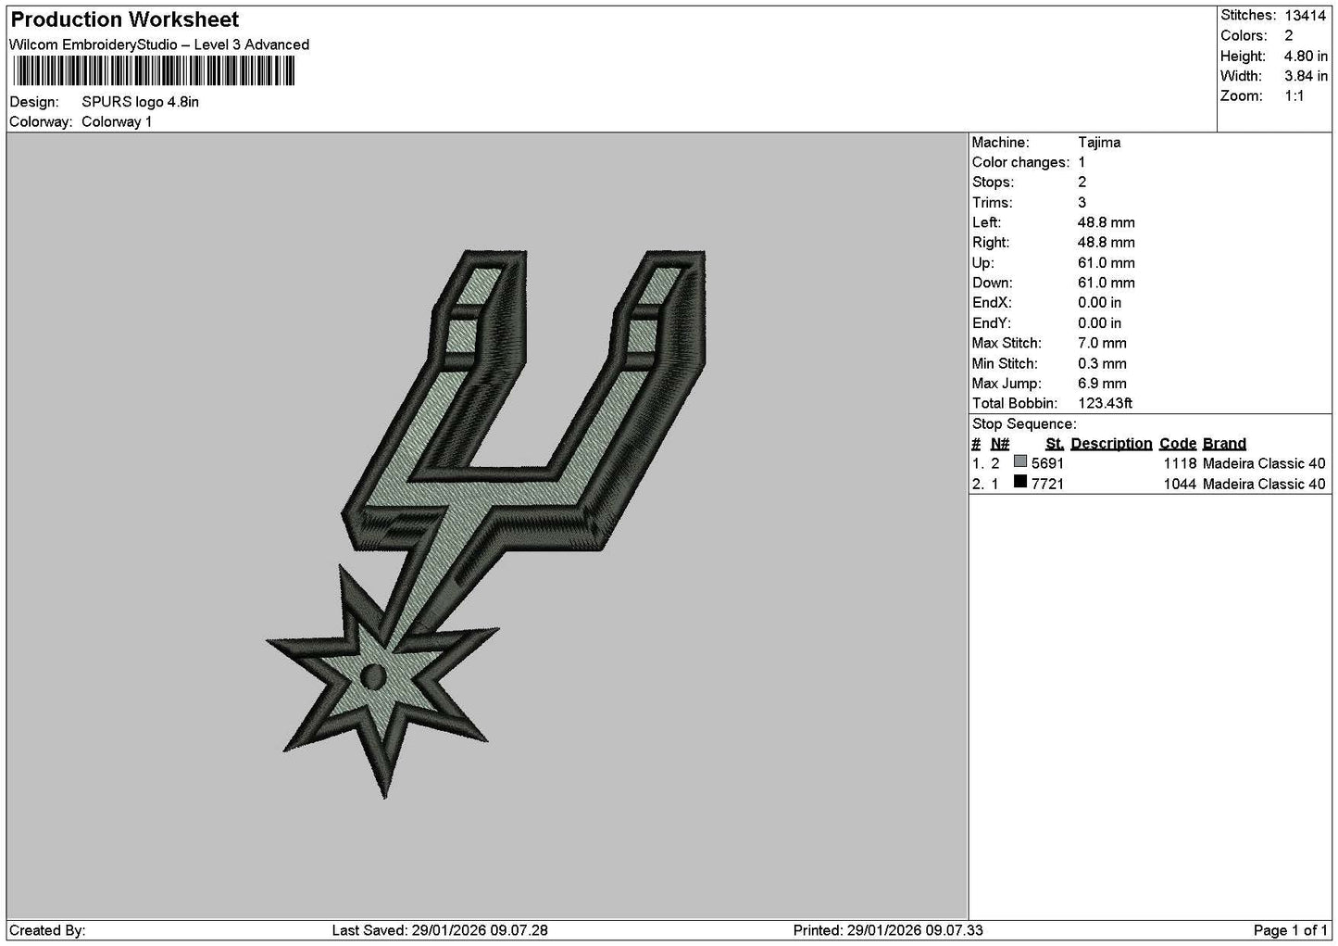Click the Width value 3.84 in
1338x946 pixels.
tap(1306, 76)
